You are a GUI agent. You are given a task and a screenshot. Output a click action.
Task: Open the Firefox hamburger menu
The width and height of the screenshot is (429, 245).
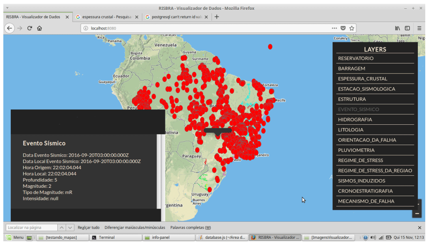(x=419, y=28)
